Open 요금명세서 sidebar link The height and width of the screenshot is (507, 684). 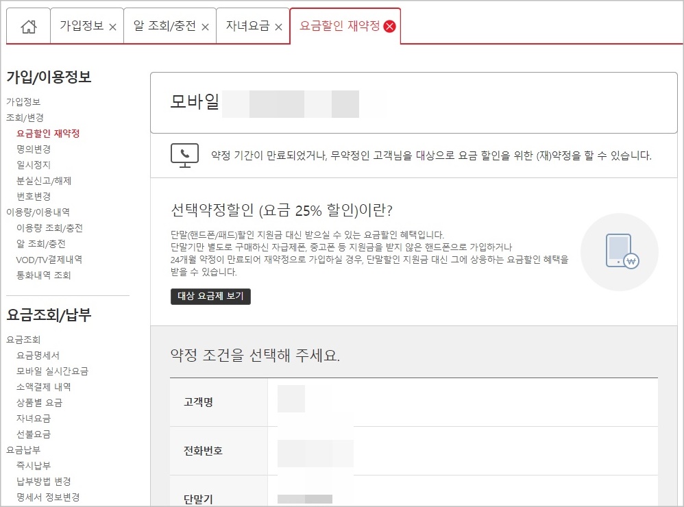tap(38, 356)
